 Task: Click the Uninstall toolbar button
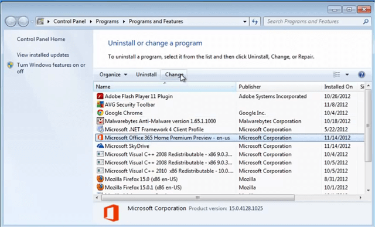pos(146,74)
